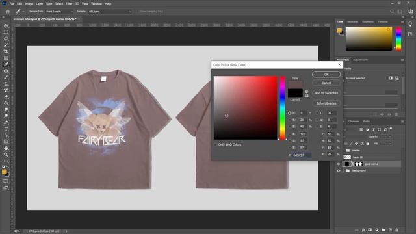This screenshot has height=234, width=416.
Task: Toggle Quick Mask mode icon
Action: pyautogui.click(x=6, y=181)
